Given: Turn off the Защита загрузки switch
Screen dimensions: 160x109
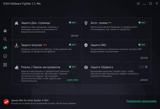Looking at the screenshot, I should pos(73,45).
